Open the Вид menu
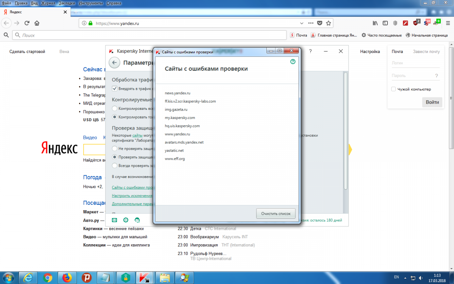This screenshot has width=454, height=284. click(34, 3)
